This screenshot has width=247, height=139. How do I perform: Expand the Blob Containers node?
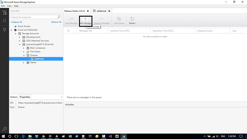click(x=24, y=48)
